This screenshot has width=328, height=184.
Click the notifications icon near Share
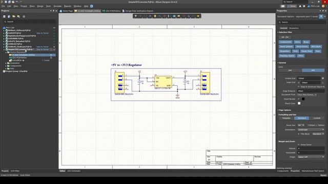click(x=283, y=6)
